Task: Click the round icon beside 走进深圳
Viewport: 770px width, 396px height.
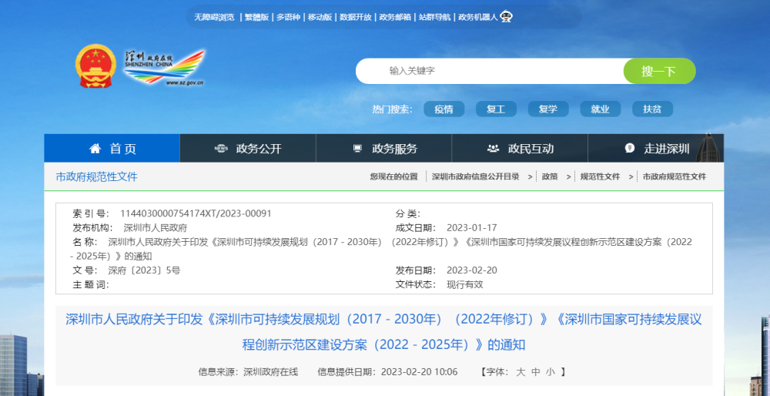Action: click(629, 149)
